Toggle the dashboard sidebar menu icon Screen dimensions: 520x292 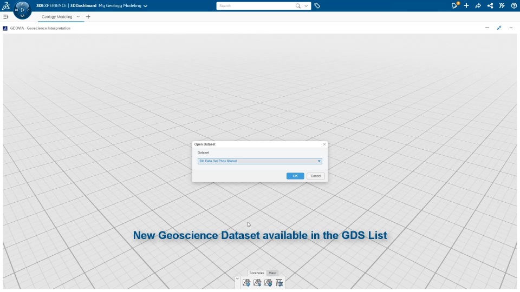coord(5,17)
